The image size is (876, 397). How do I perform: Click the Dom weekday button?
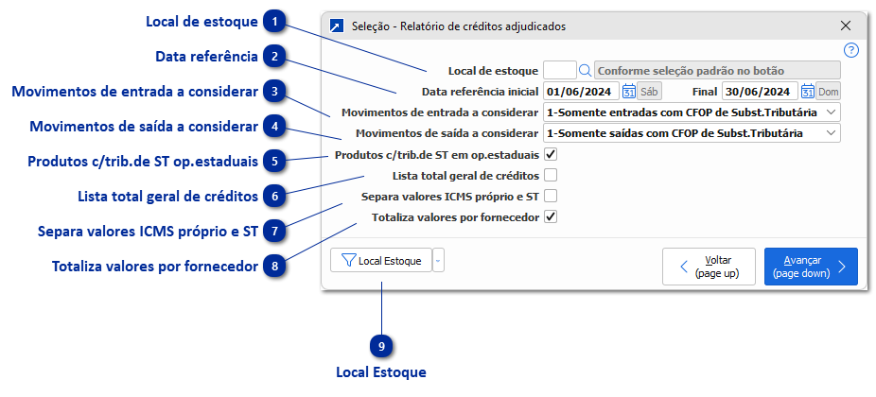click(x=829, y=91)
